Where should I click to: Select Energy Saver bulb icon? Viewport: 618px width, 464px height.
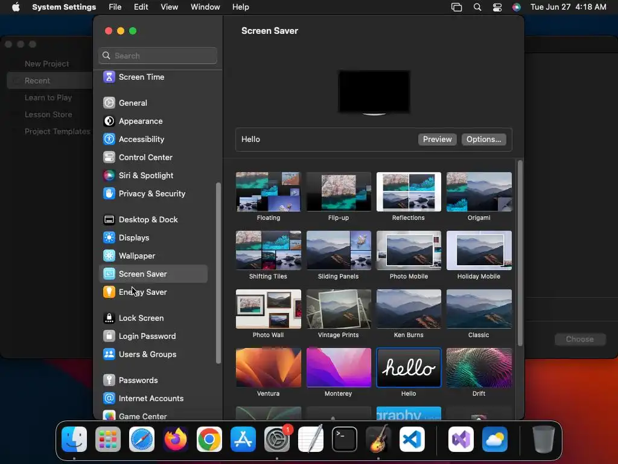point(109,292)
